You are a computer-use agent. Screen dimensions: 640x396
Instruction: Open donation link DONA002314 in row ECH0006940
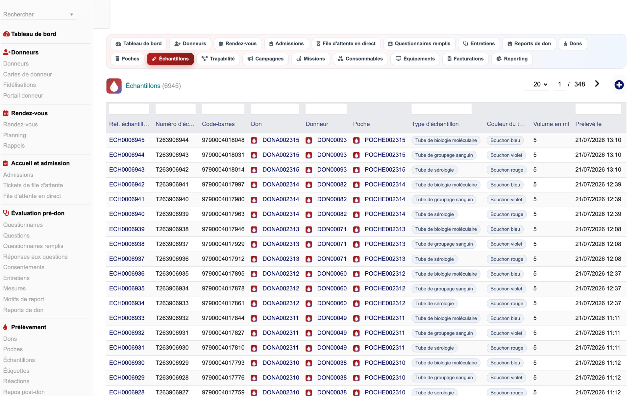pyautogui.click(x=281, y=214)
